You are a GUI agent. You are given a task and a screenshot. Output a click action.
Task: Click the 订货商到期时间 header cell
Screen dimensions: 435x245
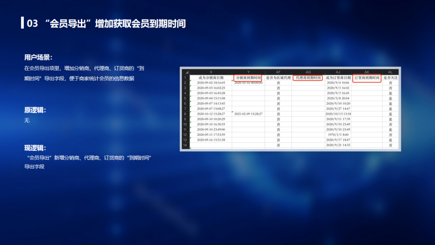(x=367, y=78)
